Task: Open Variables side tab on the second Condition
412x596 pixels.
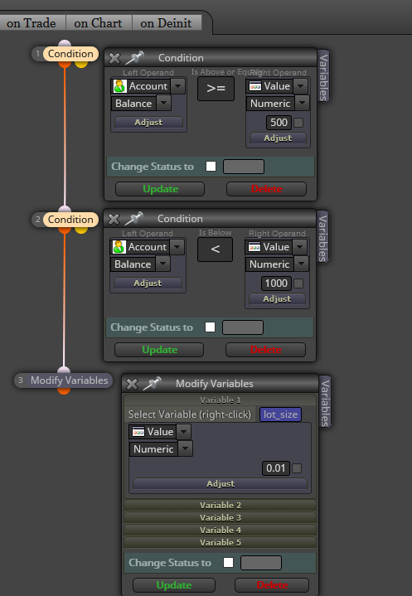Action: (322, 237)
